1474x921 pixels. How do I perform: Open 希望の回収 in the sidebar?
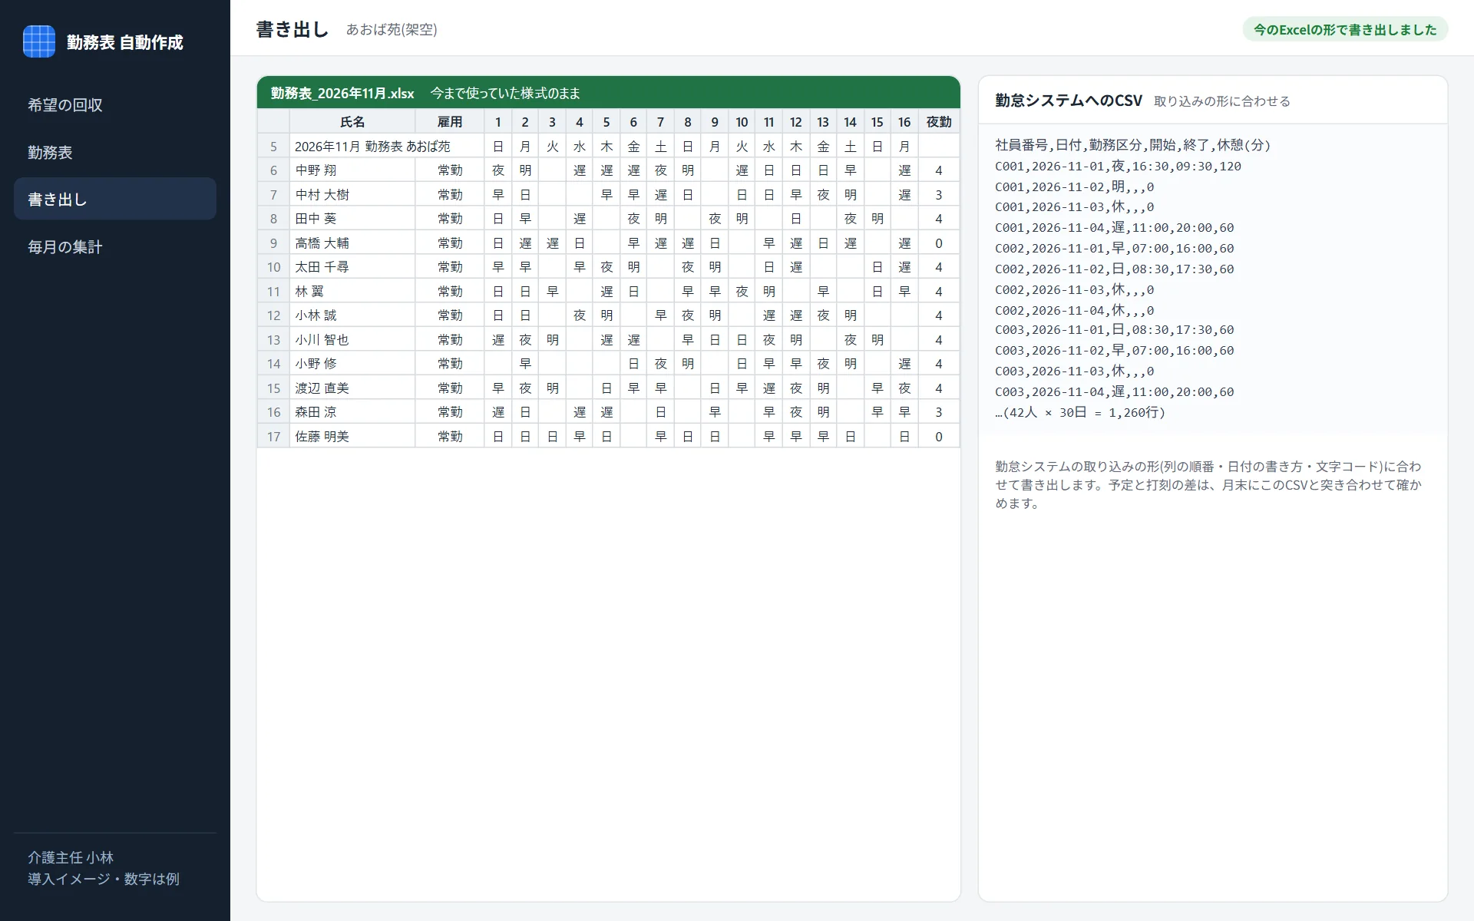pyautogui.click(x=115, y=105)
